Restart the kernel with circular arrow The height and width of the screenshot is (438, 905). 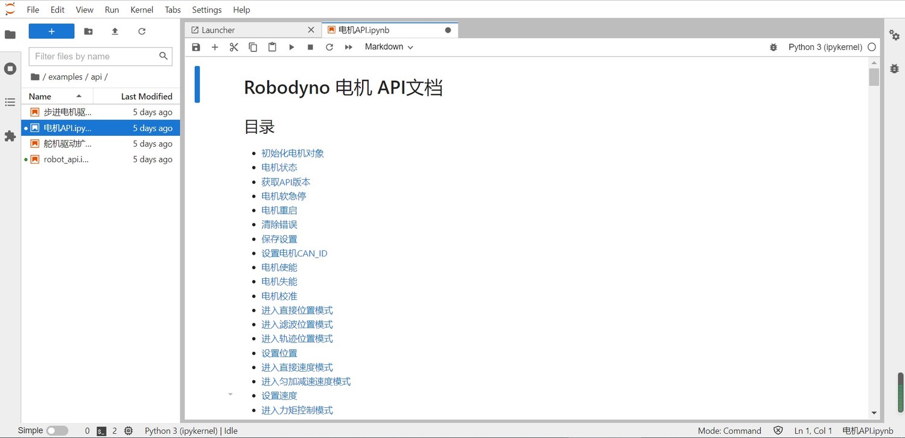[329, 47]
